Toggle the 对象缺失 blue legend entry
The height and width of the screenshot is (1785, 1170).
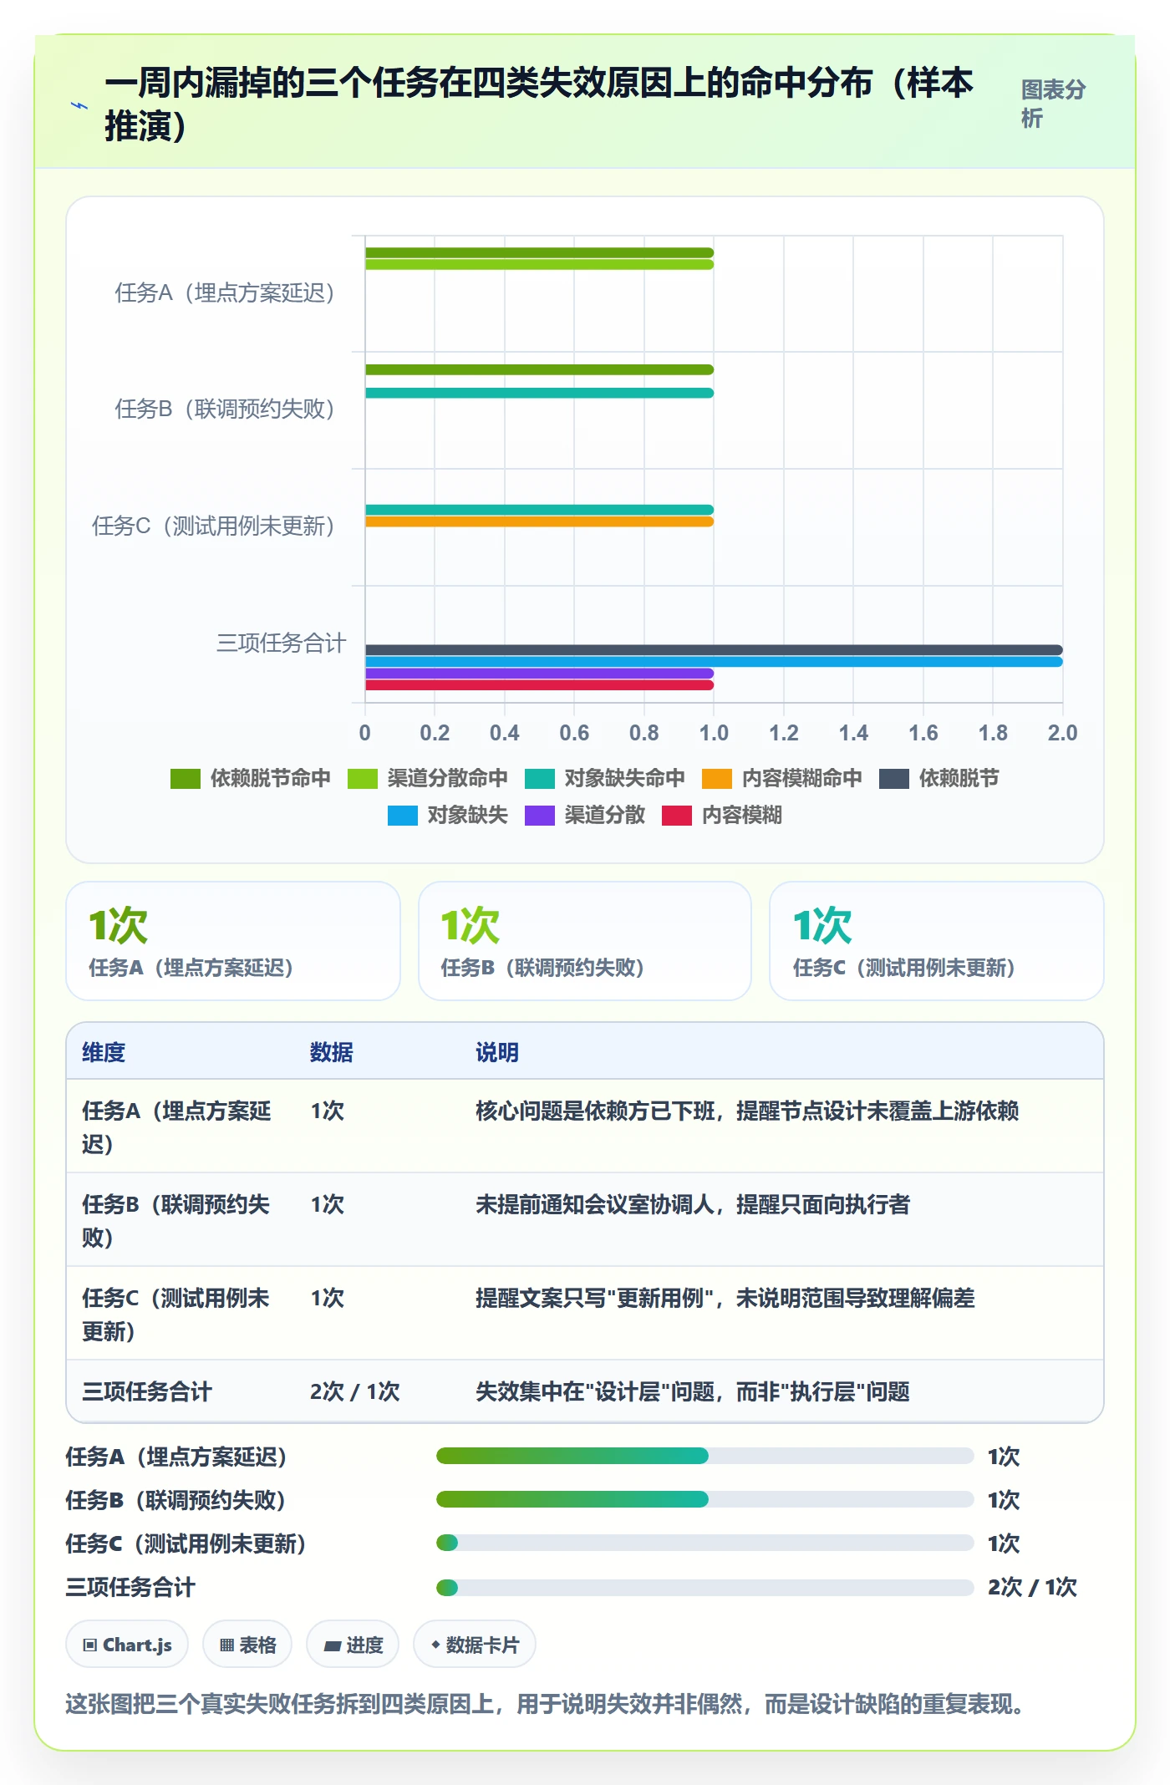pyautogui.click(x=448, y=815)
